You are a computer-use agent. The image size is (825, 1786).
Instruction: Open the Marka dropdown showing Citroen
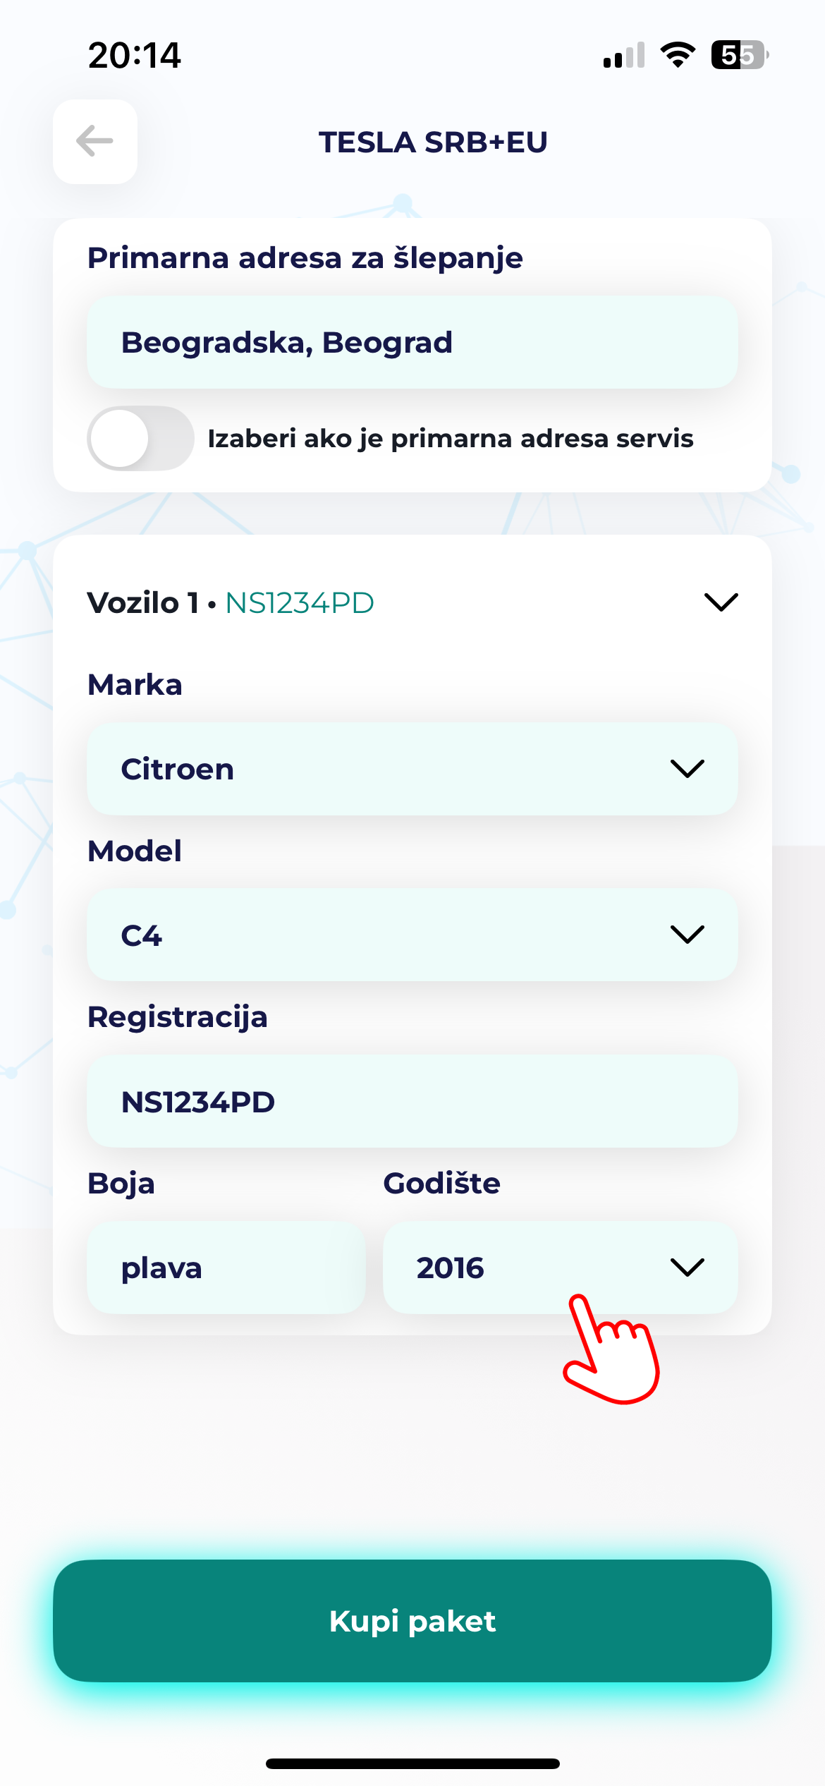coord(412,769)
